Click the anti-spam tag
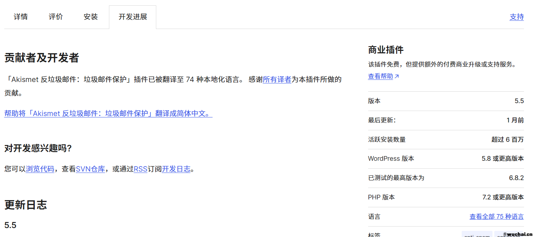The height and width of the screenshot is (237, 533). [x=477, y=234]
